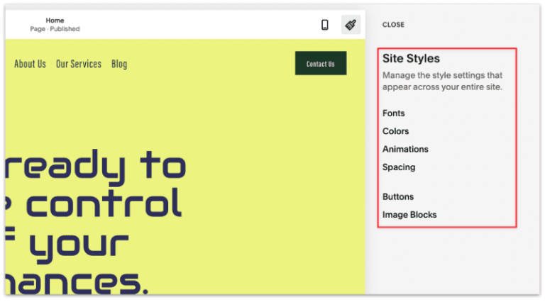Navigate to the Blog page link
Image resolution: width=545 pixels, height=302 pixels.
tap(119, 64)
